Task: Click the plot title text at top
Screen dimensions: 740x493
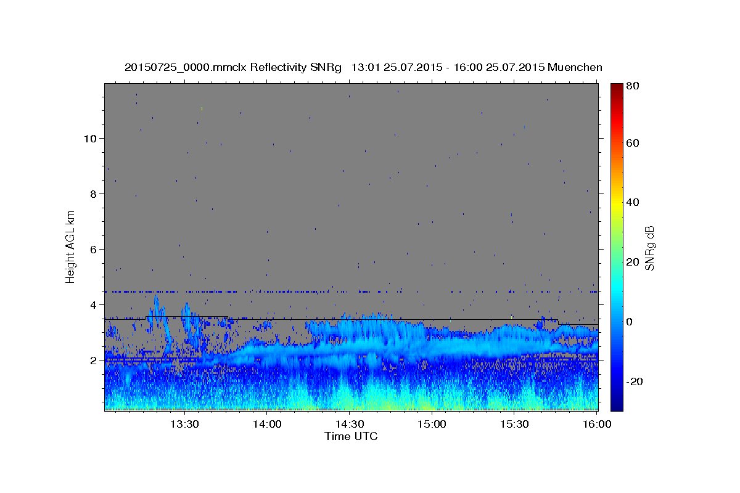Action: [x=363, y=67]
